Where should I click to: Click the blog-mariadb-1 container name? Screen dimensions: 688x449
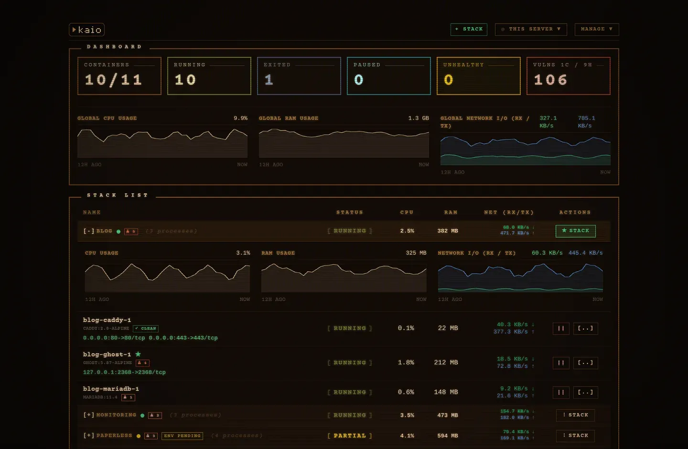pos(111,389)
